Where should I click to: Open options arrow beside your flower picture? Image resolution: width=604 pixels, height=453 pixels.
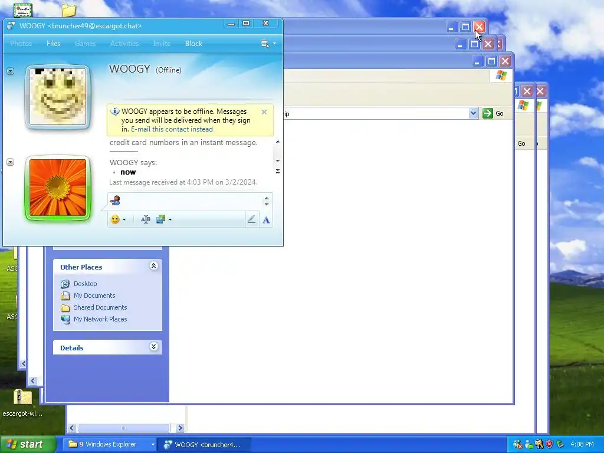(x=11, y=162)
